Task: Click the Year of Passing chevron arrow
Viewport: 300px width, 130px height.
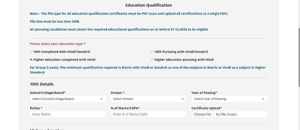Action: (x=263, y=99)
